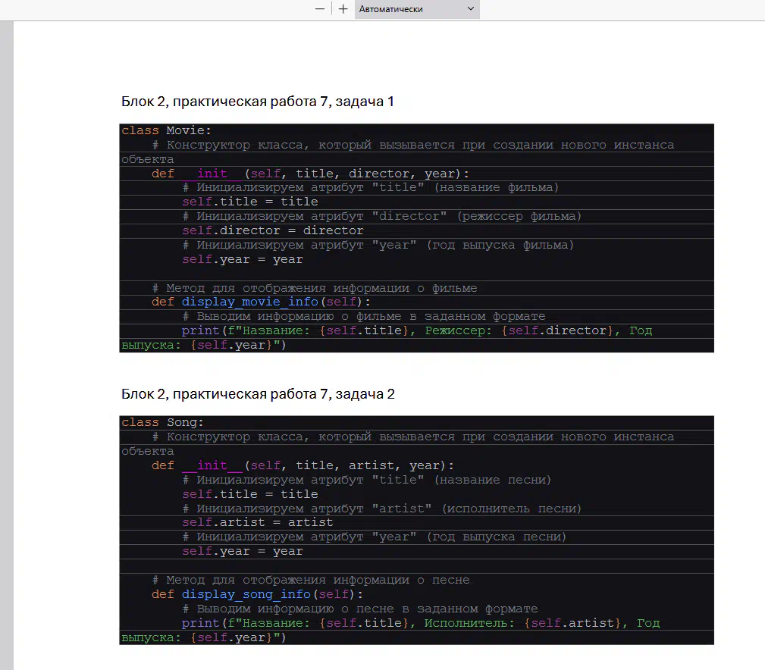Click comment 'Метод для отображения информации о фильме'
765x670 pixels.
[x=314, y=288]
